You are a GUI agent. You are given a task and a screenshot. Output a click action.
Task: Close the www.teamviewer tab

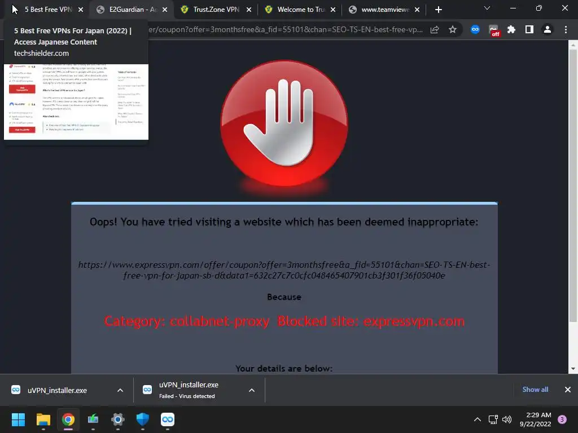coord(417,10)
